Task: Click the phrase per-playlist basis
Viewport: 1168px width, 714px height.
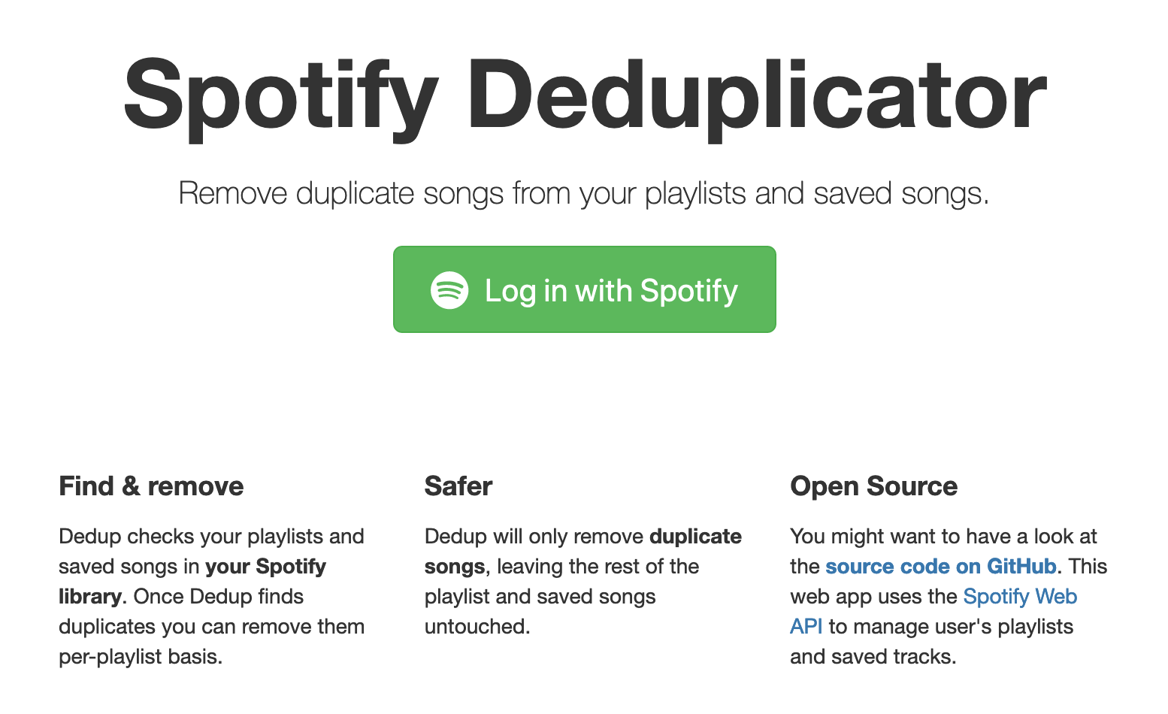Action: [140, 657]
